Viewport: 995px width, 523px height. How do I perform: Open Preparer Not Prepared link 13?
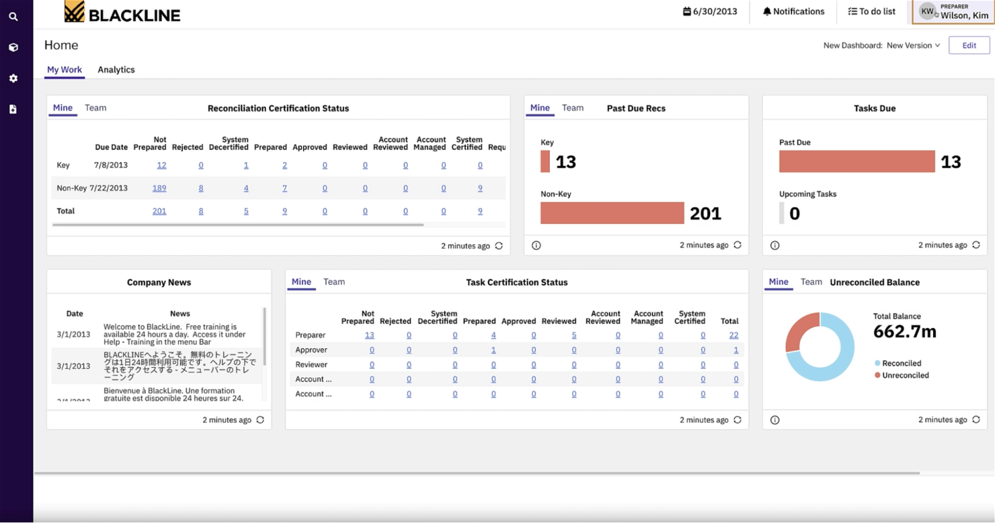coord(370,335)
